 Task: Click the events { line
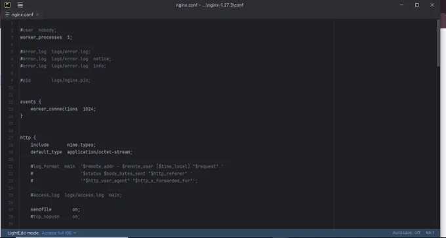(30, 102)
